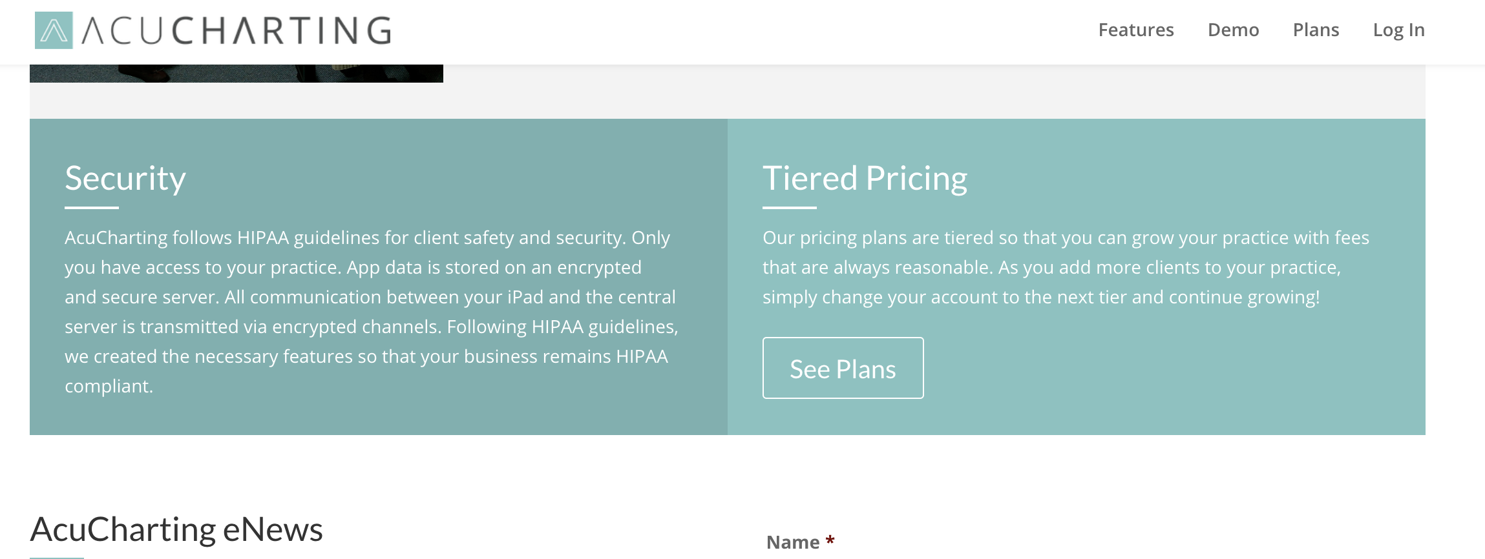Click the required asterisk beside Name
The width and height of the screenshot is (1485, 559).
[x=830, y=540]
